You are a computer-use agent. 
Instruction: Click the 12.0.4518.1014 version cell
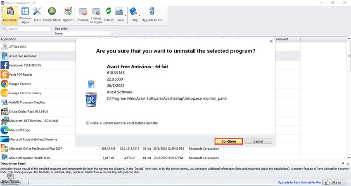(129, 148)
